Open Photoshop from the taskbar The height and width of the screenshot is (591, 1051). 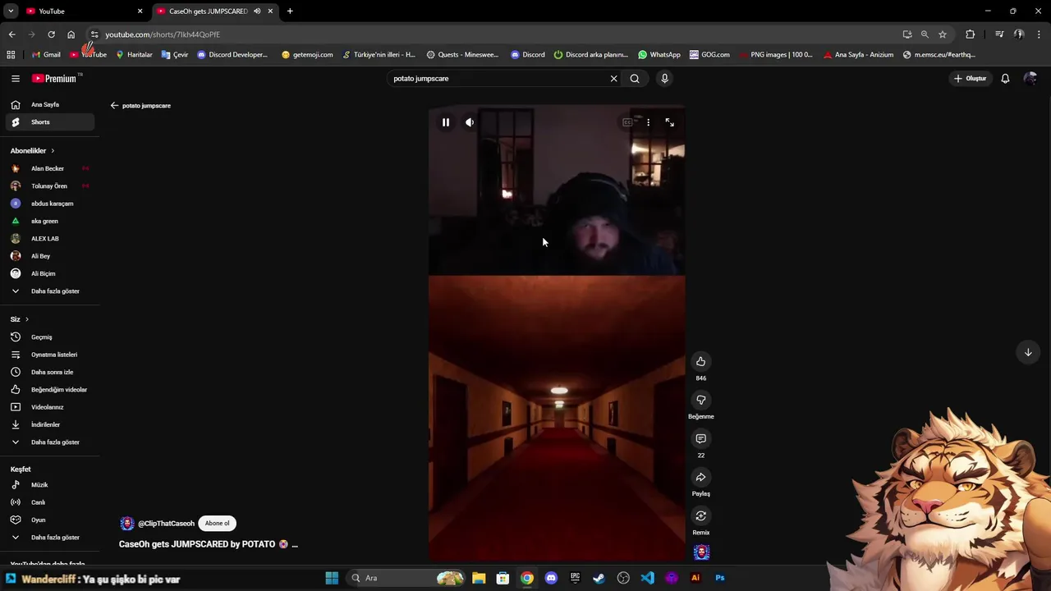pos(720,578)
